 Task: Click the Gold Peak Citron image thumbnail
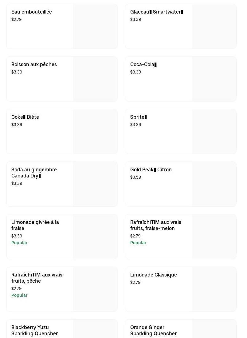[214, 184]
